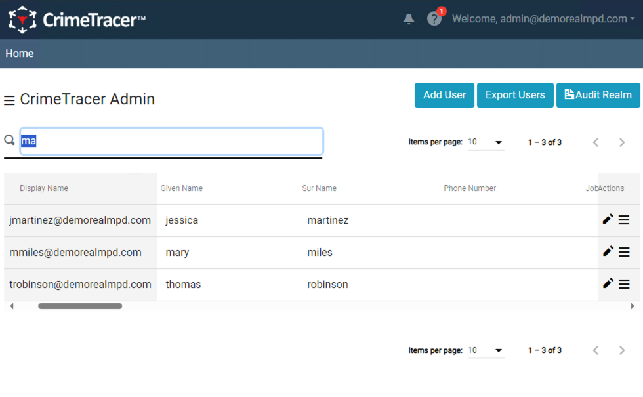The image size is (643, 397).
Task: Click the Audit Realm button
Action: point(598,95)
